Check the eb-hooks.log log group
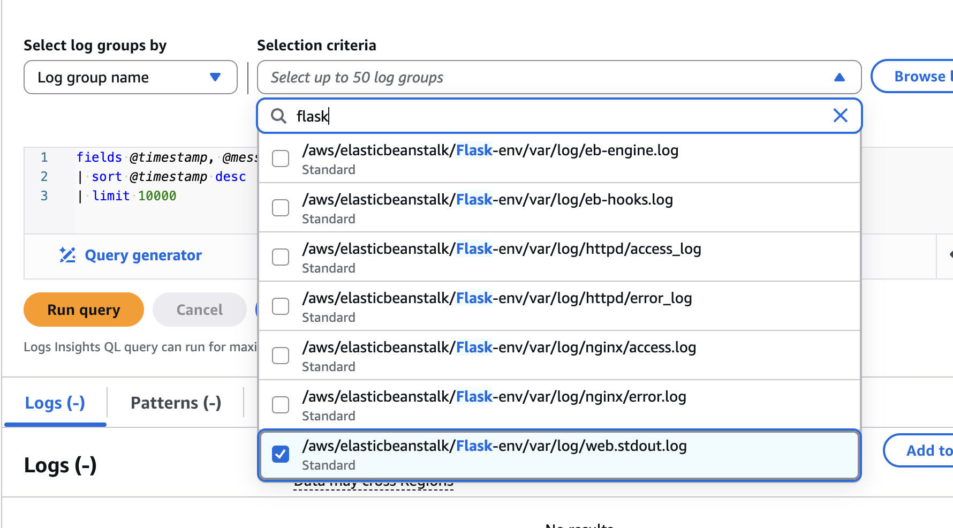Image resolution: width=953 pixels, height=528 pixels. pyautogui.click(x=281, y=208)
